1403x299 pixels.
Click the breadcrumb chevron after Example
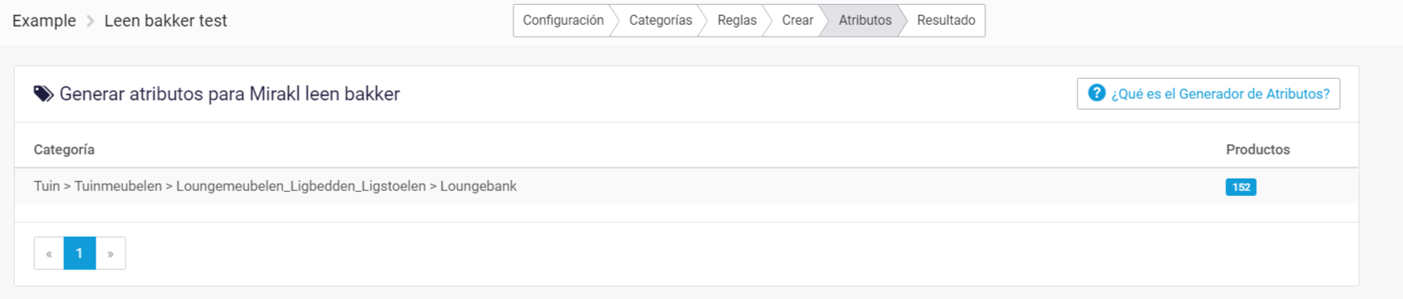click(x=91, y=21)
